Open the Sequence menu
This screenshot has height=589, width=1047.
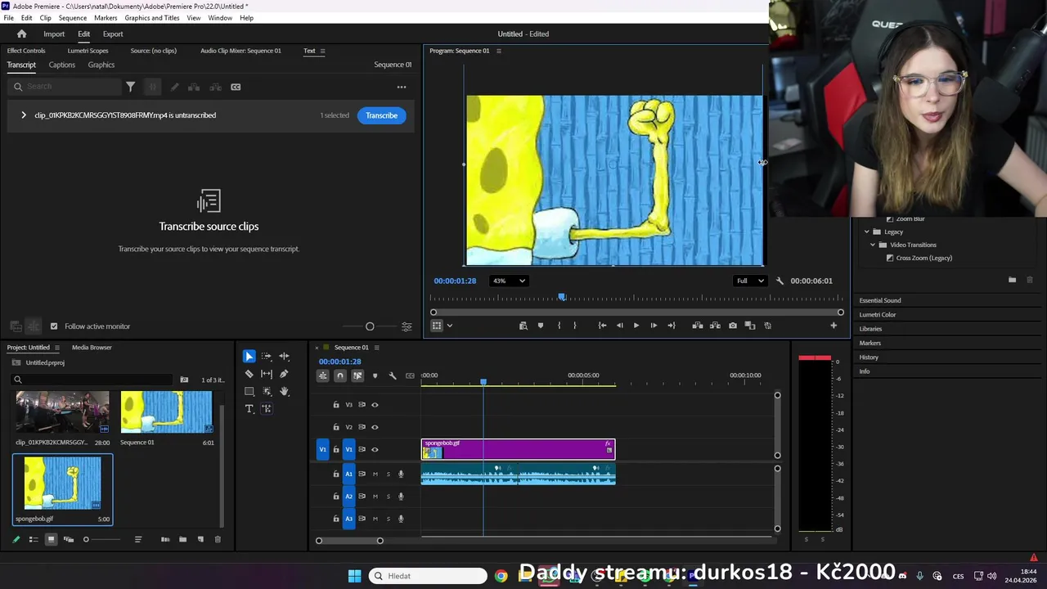pos(72,18)
